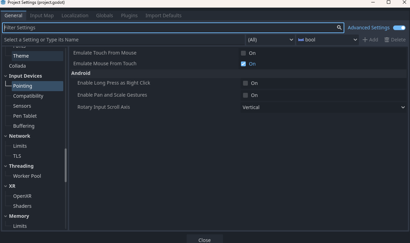The width and height of the screenshot is (410, 243).
Task: Collapse the Input Devices tree section
Action: click(6, 76)
